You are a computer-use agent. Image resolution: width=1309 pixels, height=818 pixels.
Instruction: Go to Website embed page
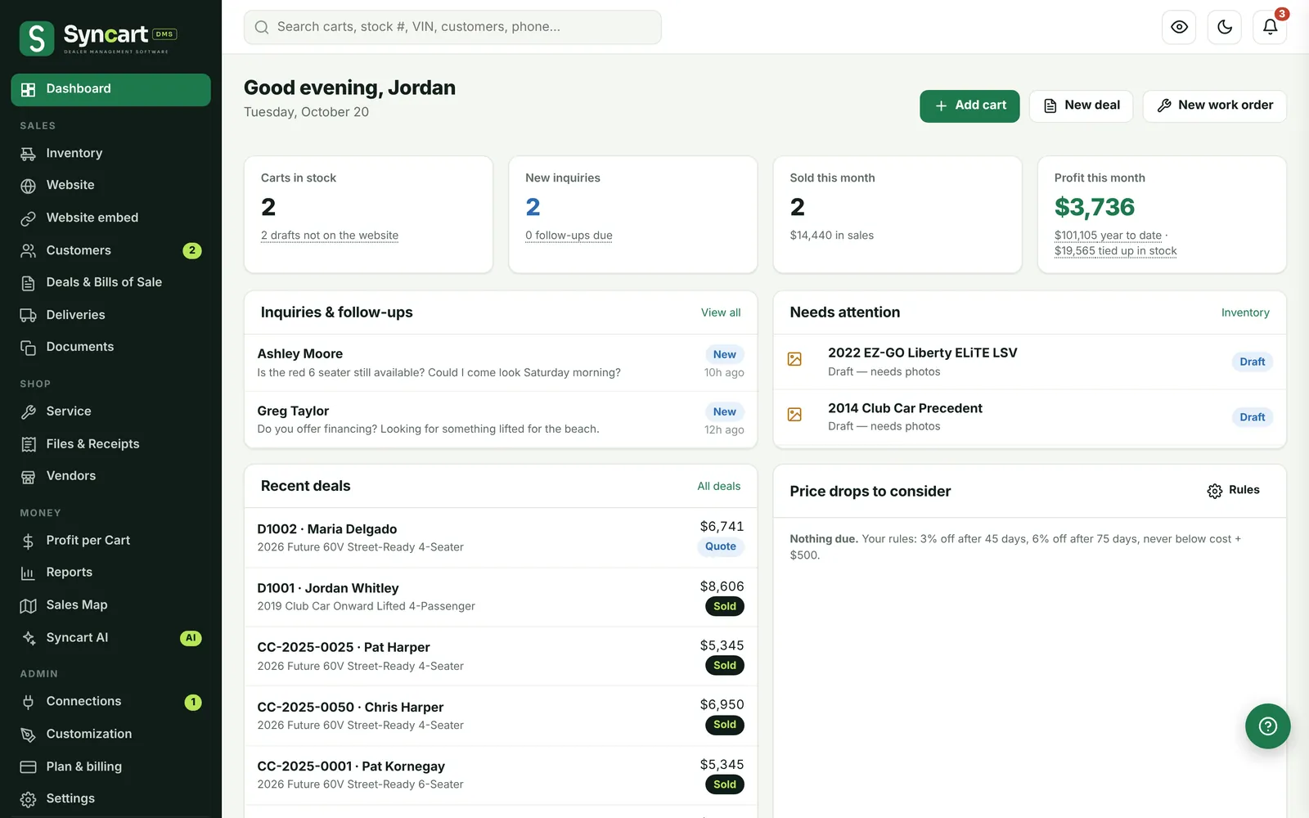tap(110, 218)
